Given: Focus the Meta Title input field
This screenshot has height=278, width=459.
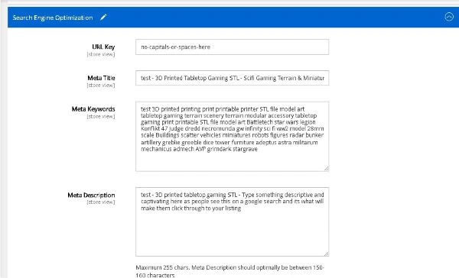Looking at the screenshot, I should point(232,78).
